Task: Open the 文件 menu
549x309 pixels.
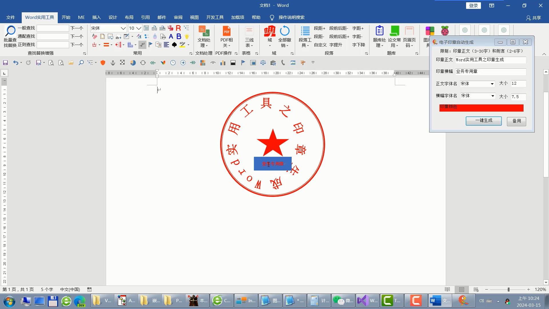Action: pos(10,17)
